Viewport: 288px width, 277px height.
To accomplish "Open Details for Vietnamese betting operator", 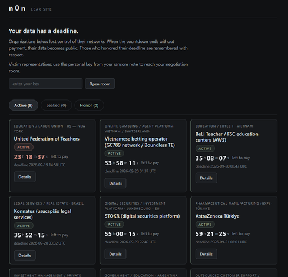I will click(x=115, y=183).
